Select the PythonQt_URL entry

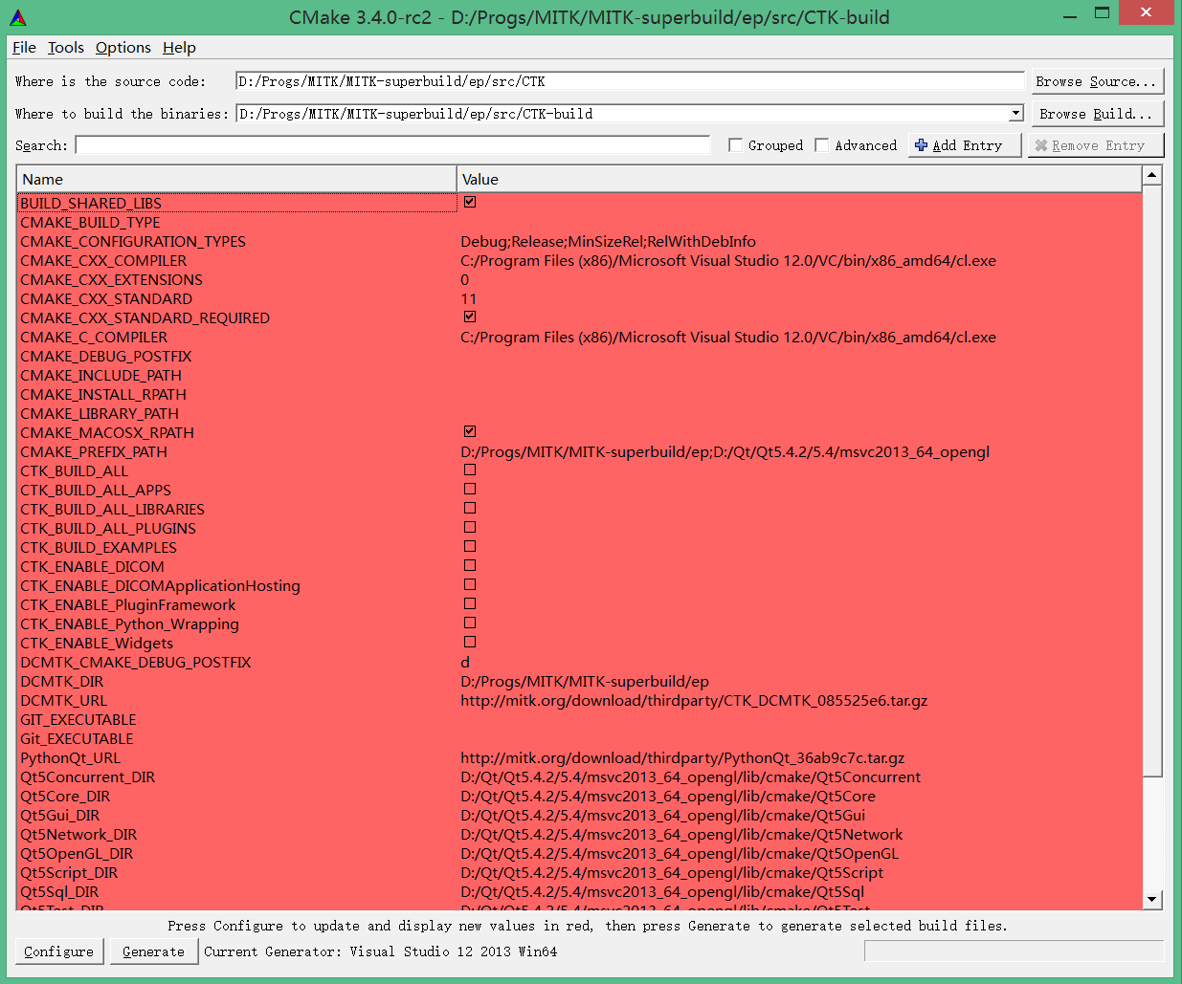pyautogui.click(x=71, y=757)
